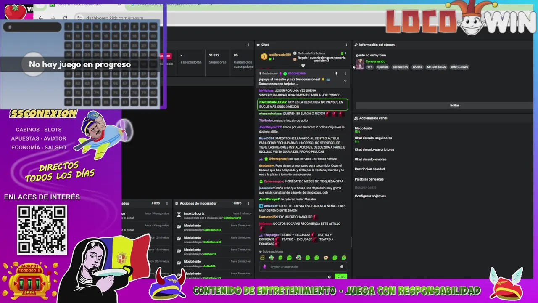
Task: Click jordiforcadell99 in the gift leaderboard
Action: [x=280, y=55]
